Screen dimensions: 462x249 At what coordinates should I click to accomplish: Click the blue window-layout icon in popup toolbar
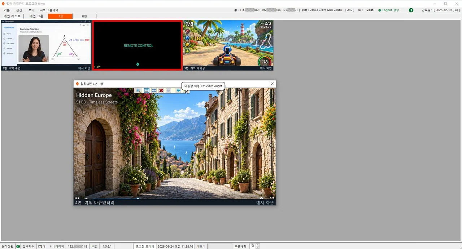coord(147,90)
